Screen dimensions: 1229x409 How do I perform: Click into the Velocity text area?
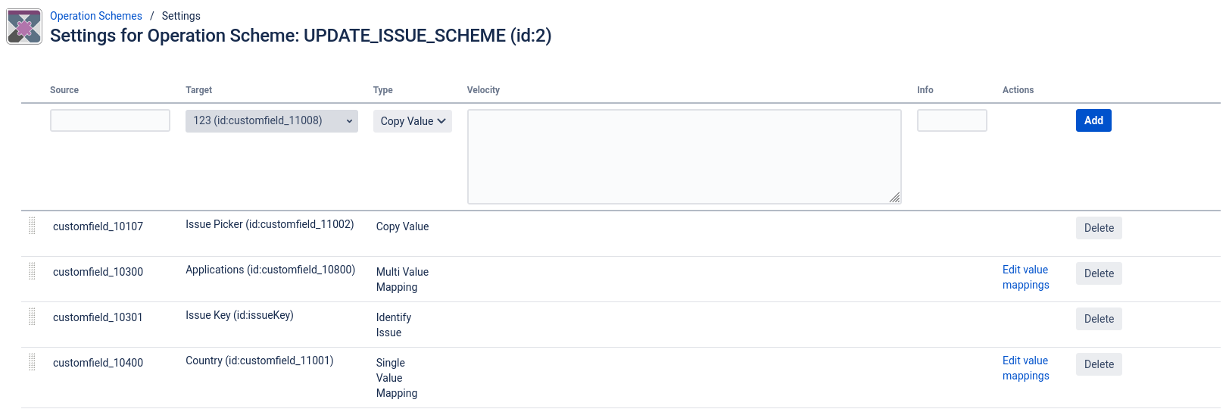click(x=685, y=157)
